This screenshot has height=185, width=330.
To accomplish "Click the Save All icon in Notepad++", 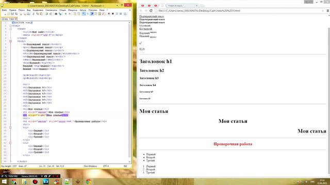I will click(16, 14).
